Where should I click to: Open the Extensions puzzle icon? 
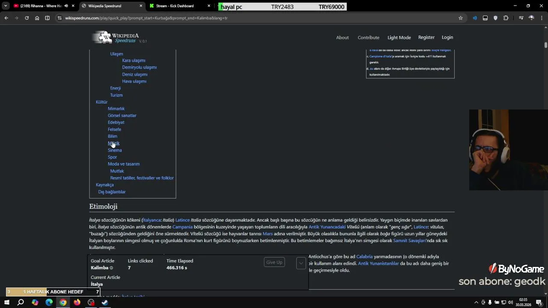506,18
